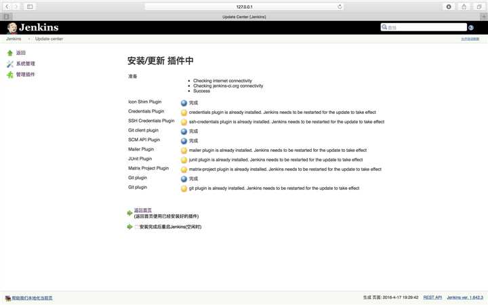Click the page generated timestamp in footer
Viewport: 488px width, 305px height.
coord(390,298)
